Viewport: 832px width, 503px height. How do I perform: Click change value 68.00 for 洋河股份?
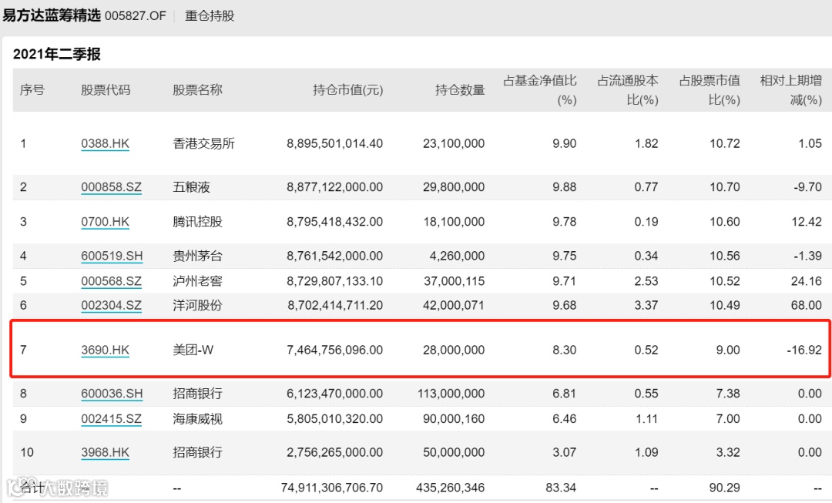[x=806, y=305]
